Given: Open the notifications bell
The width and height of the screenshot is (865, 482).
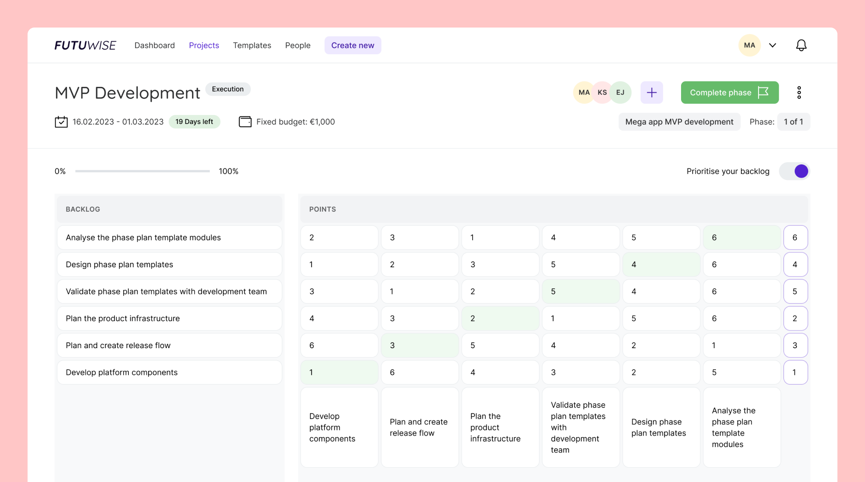Looking at the screenshot, I should click(x=801, y=45).
